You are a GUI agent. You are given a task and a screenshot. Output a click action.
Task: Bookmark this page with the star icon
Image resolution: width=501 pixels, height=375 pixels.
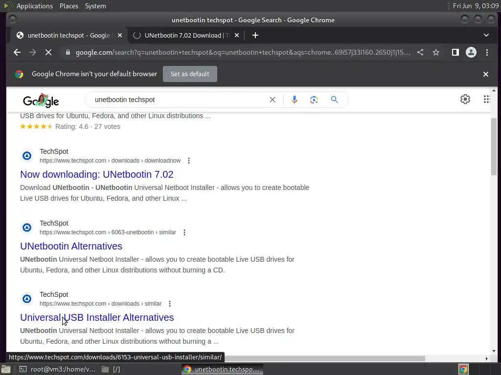coord(436,52)
